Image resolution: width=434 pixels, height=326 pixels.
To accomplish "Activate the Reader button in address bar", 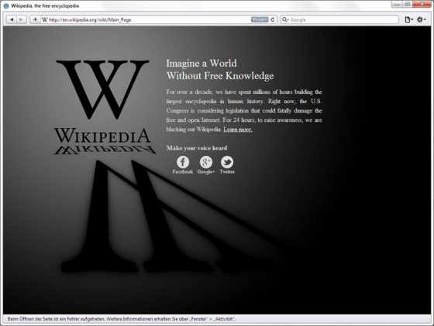I will pos(260,19).
